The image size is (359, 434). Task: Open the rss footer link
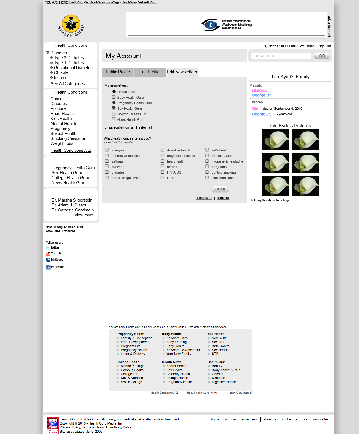coord(305,419)
